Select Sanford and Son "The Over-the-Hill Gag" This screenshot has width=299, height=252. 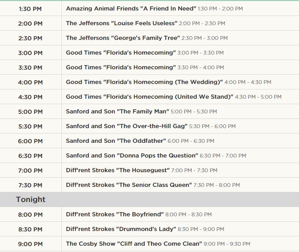(x=127, y=126)
